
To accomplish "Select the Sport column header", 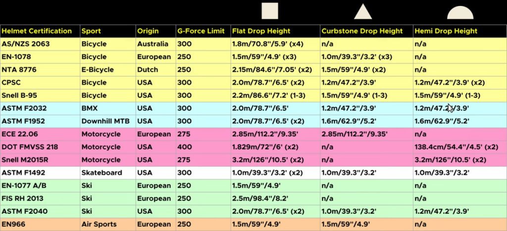I will pos(107,31).
